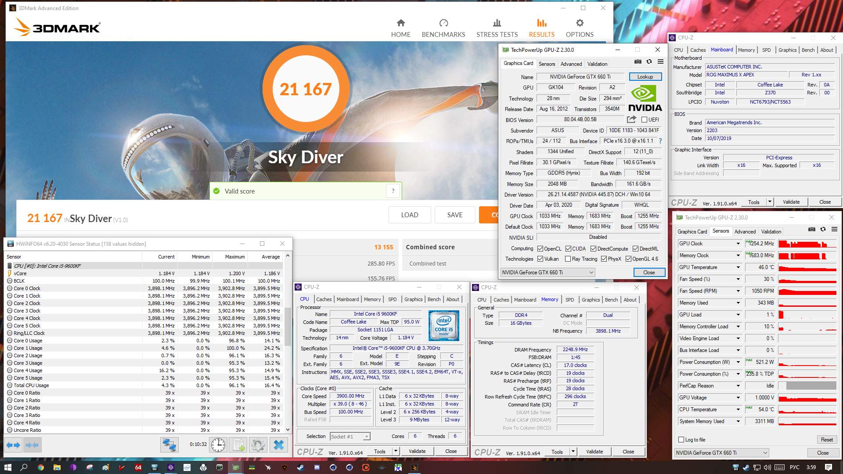Click HWiNFO log file save icon
The image size is (843, 474).
[238, 445]
